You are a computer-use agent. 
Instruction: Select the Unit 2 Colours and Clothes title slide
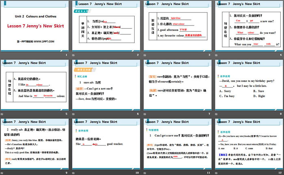click(35, 26)
